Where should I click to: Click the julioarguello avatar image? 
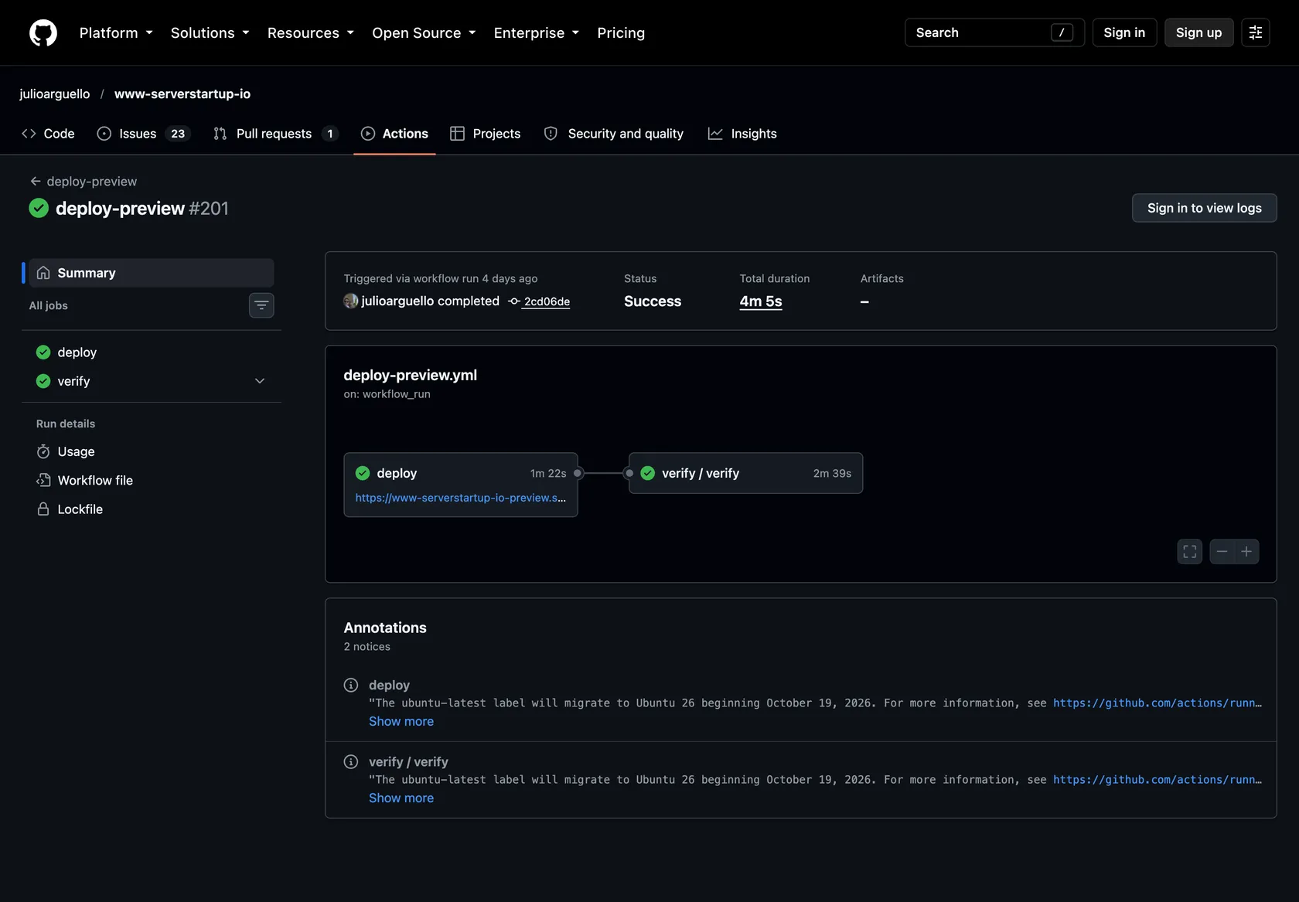point(351,301)
